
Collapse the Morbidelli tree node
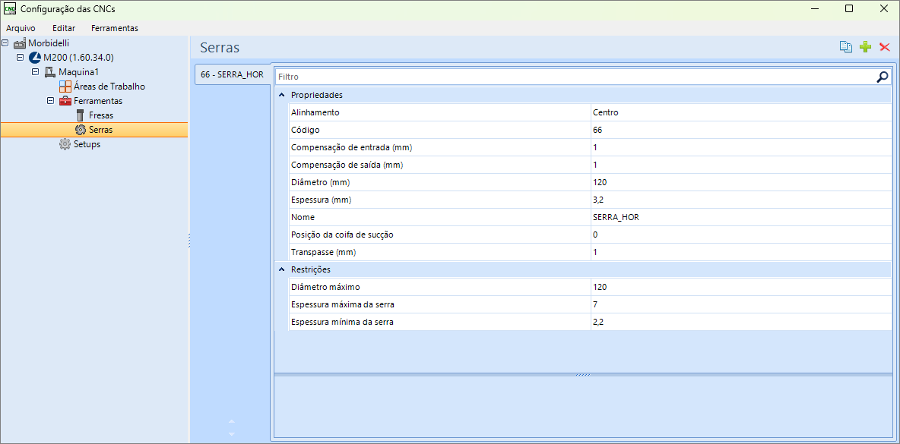point(5,43)
